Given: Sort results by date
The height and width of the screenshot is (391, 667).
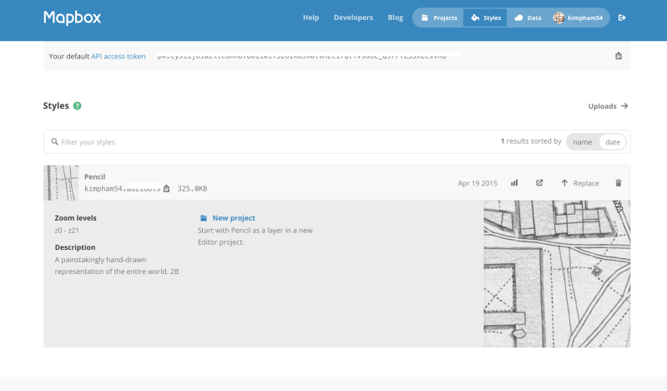Looking at the screenshot, I should pos(613,142).
